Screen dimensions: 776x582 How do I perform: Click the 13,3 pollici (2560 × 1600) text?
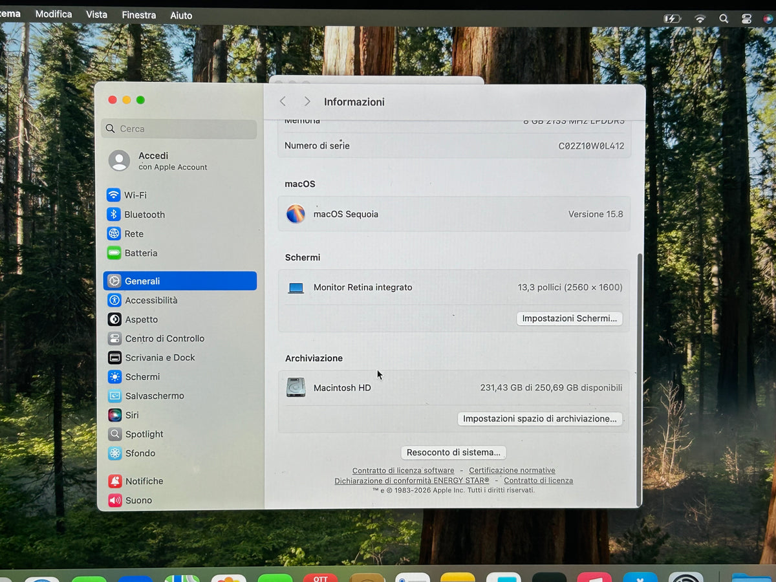click(x=570, y=287)
